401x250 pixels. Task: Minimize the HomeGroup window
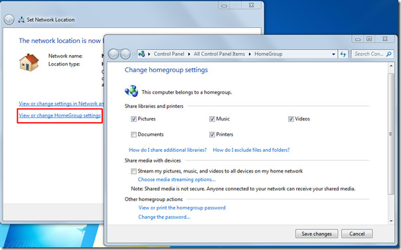pyautogui.click(x=358, y=39)
